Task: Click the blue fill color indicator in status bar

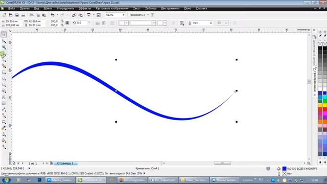Action: point(284,169)
